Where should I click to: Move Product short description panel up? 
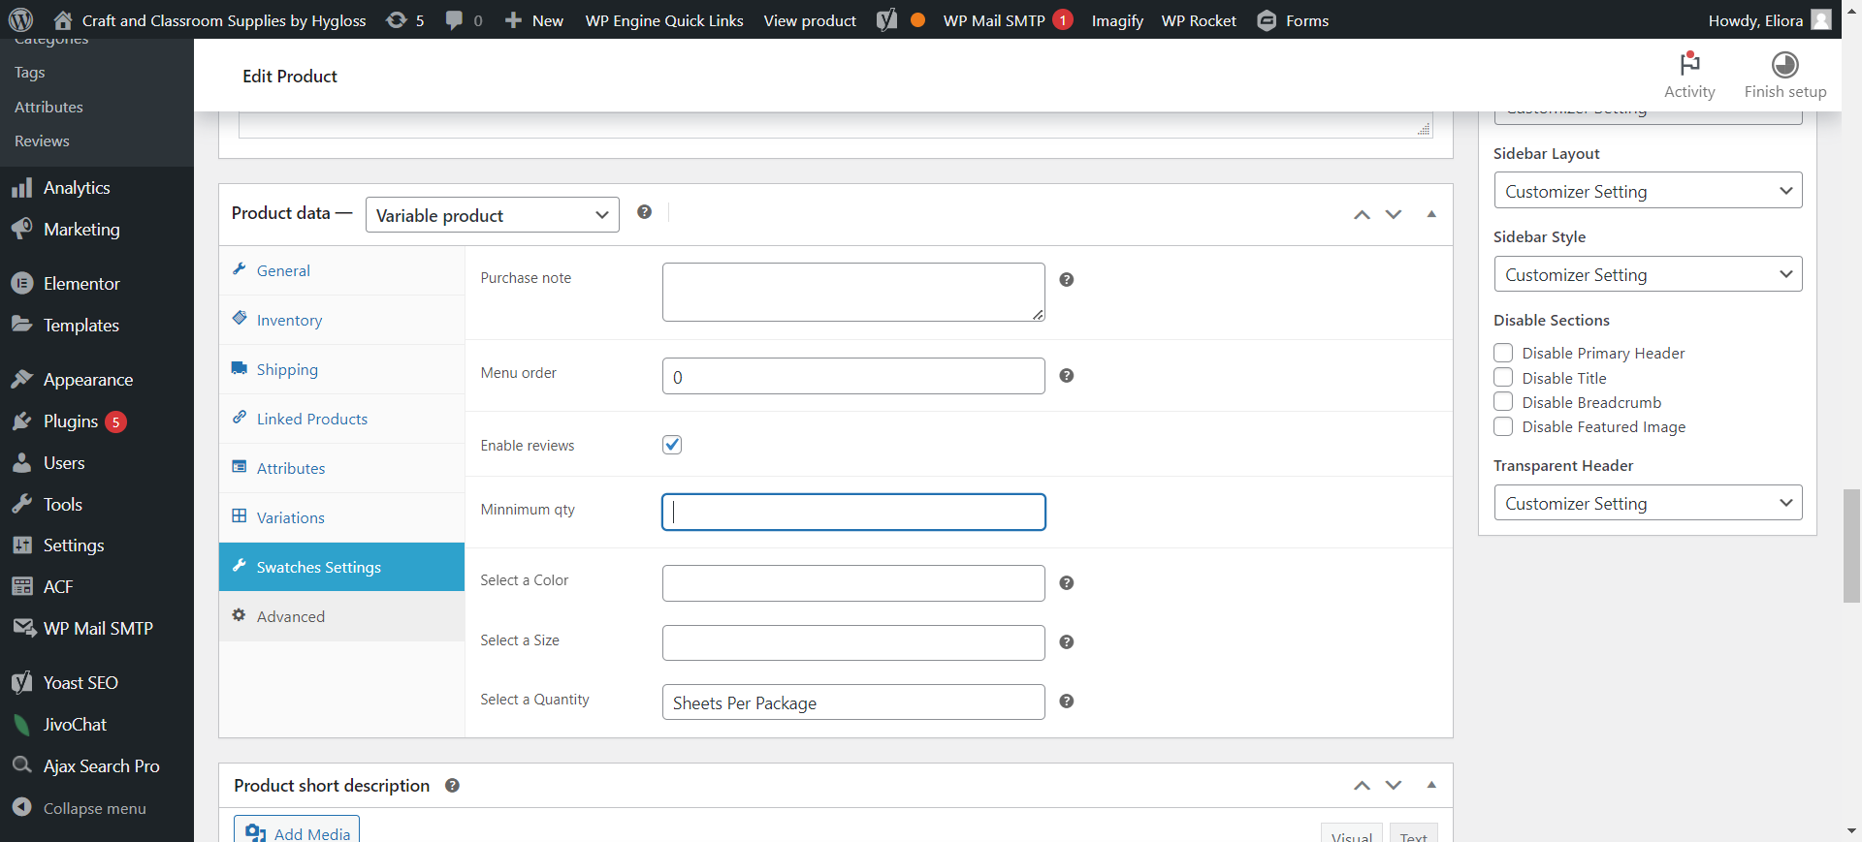tap(1362, 785)
